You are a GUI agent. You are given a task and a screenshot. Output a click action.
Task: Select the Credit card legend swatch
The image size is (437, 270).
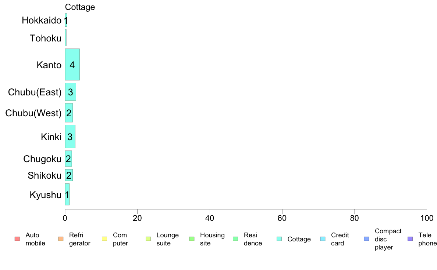[323, 239]
